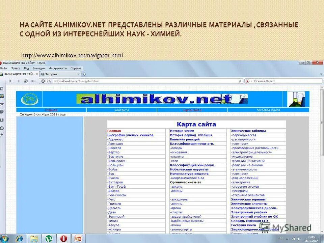This screenshot has width=324, height=243.
Task: Open the Химические термины link
Action: point(248,199)
